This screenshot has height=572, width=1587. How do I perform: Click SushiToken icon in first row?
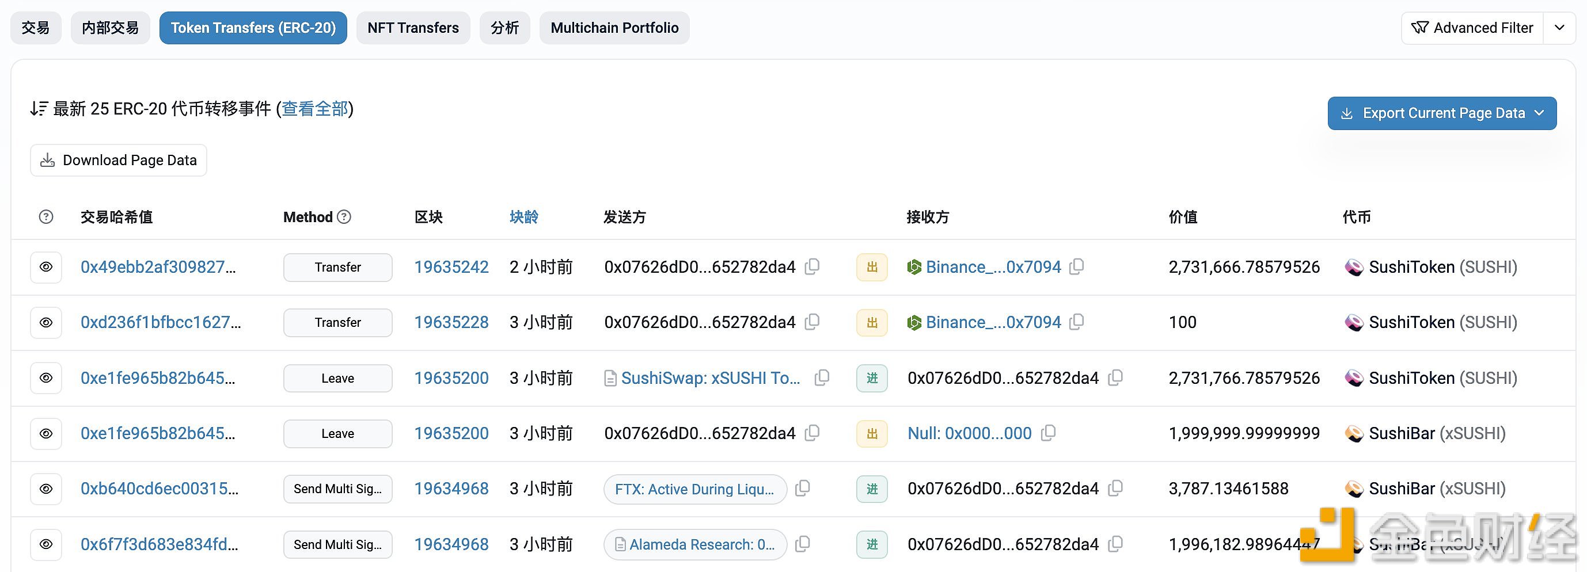1354,267
